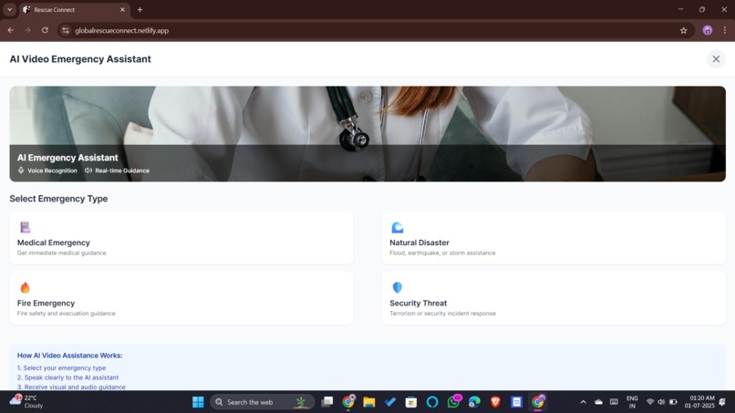Click the AI Emergency Assistant banner image
This screenshot has height=413, width=735.
[x=367, y=134]
